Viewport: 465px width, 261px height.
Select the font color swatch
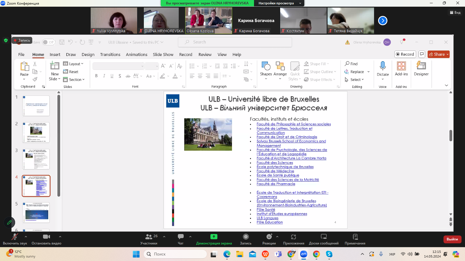coord(175,76)
